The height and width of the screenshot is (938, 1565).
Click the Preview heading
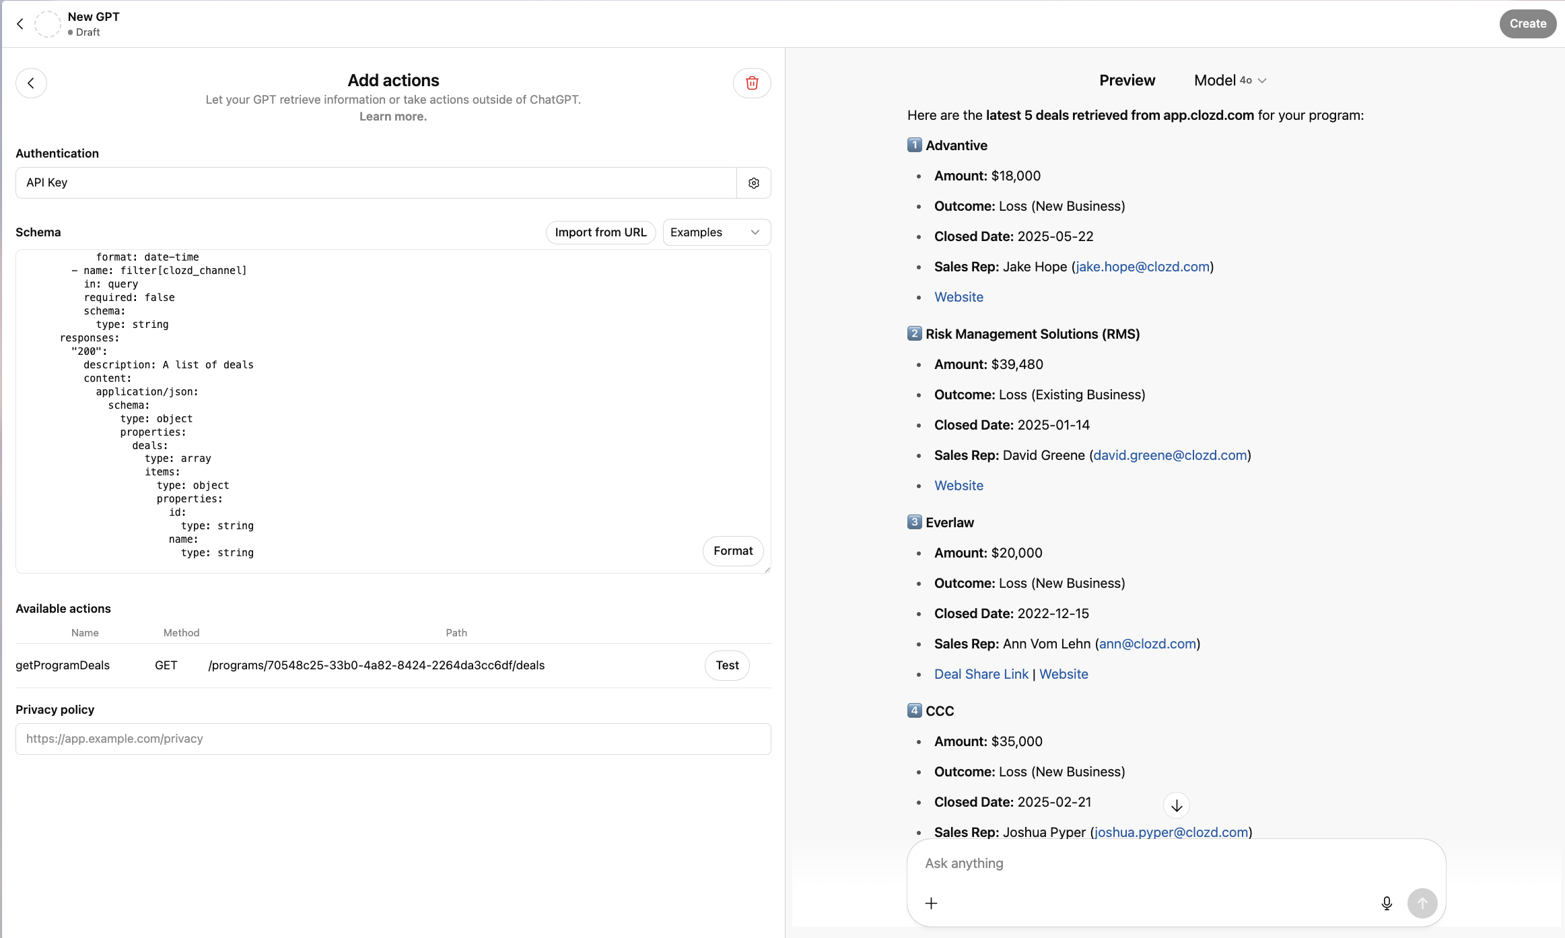[x=1127, y=81]
